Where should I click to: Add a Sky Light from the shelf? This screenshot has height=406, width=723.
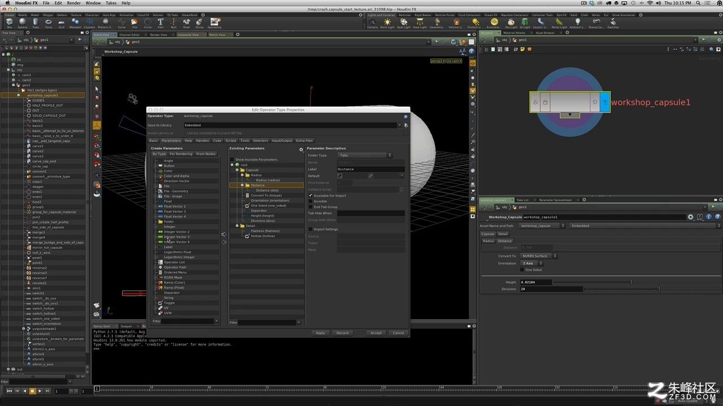pos(511,23)
